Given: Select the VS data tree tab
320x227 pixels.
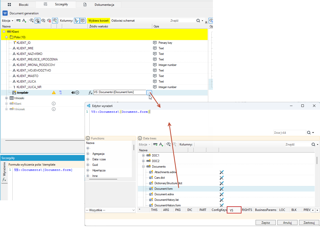Looking at the screenshot, I should (x=234, y=210).
